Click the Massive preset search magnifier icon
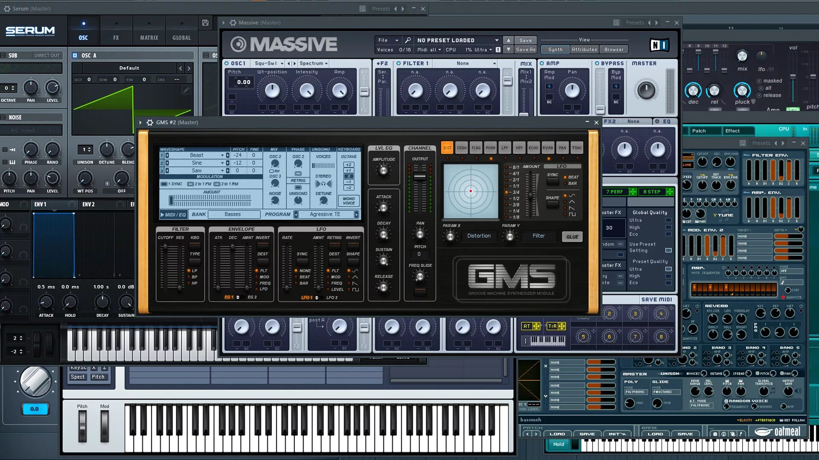 pos(408,40)
